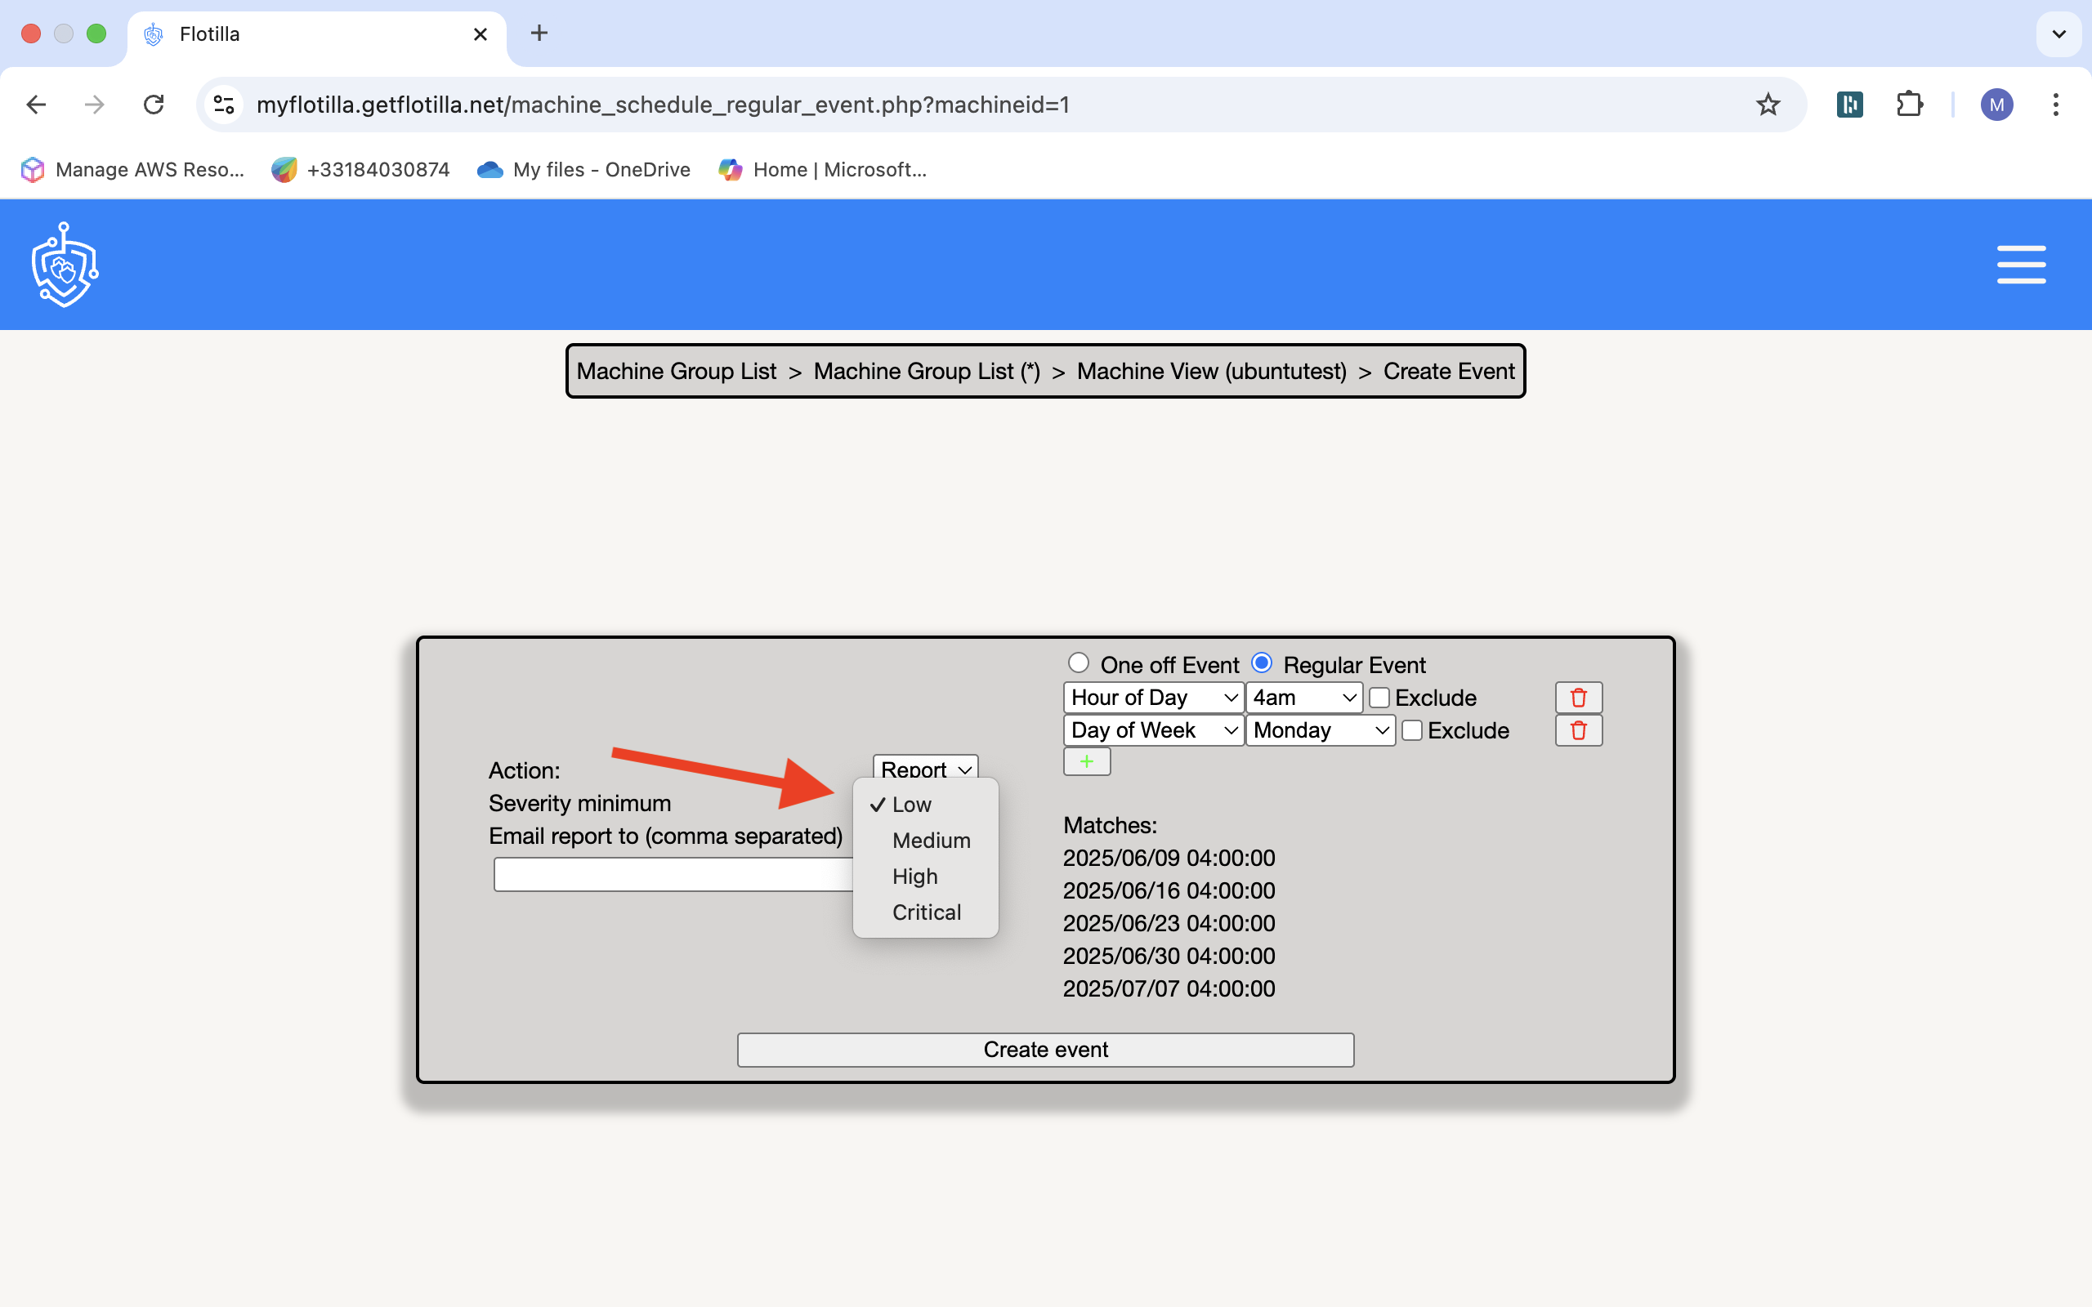Expand the 4am hour dropdown
Screen dimensions: 2092x1307
[x=1303, y=698]
